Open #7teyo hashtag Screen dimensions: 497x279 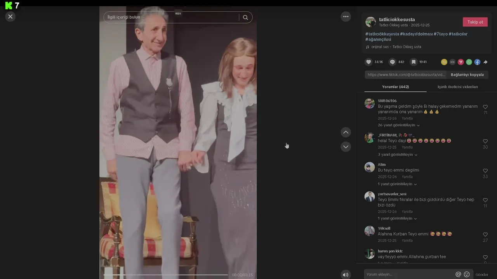tap(441, 34)
